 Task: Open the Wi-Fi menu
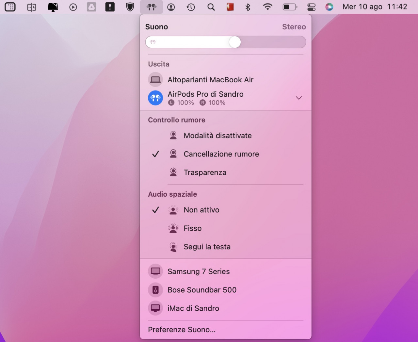click(x=267, y=7)
